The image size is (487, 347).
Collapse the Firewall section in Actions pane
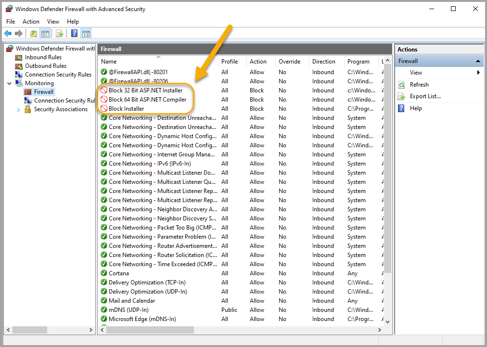pyautogui.click(x=478, y=61)
